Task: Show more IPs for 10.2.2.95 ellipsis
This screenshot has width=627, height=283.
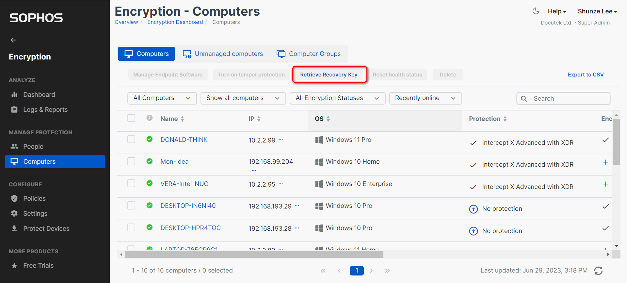Action: pos(281,184)
